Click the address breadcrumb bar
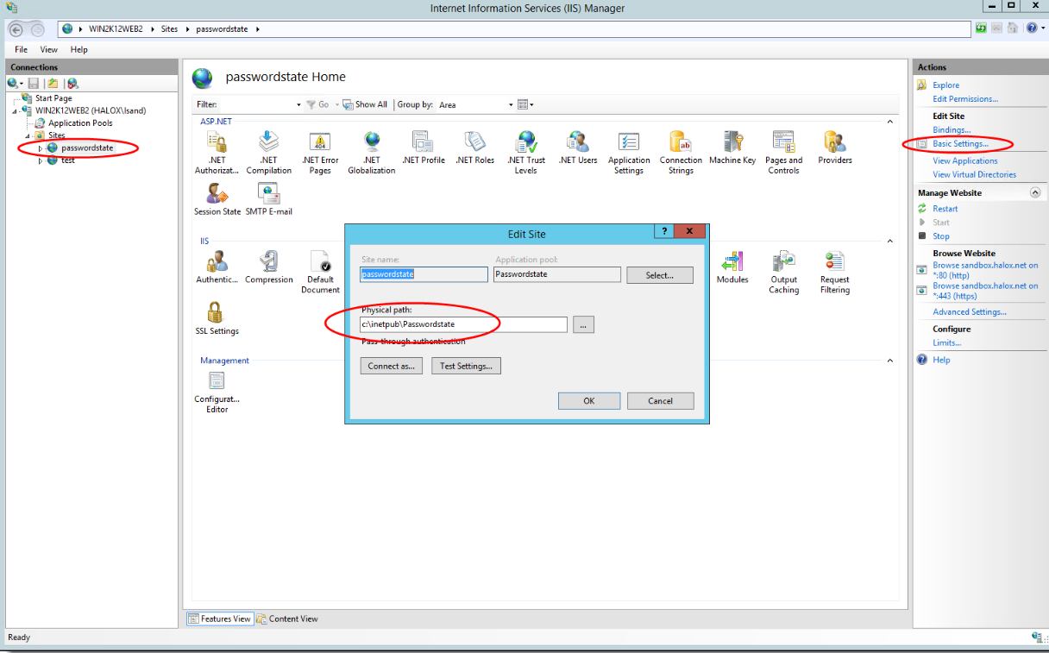This screenshot has height=653, width=1049. (x=514, y=28)
